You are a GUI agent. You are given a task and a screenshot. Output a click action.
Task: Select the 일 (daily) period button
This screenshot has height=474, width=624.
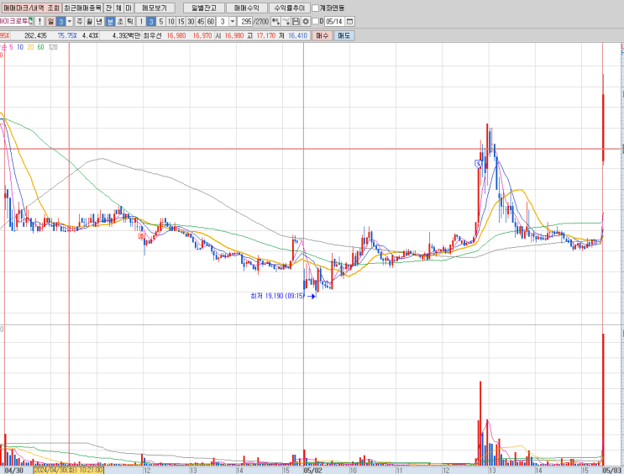pos(51,21)
